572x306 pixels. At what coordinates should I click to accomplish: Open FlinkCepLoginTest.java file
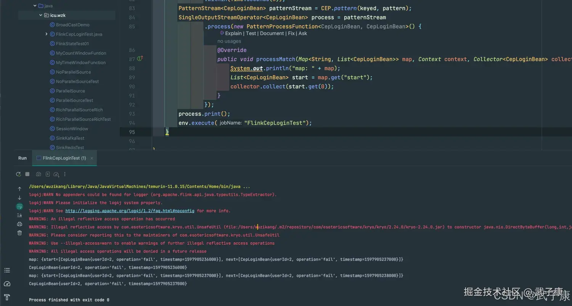(x=79, y=34)
